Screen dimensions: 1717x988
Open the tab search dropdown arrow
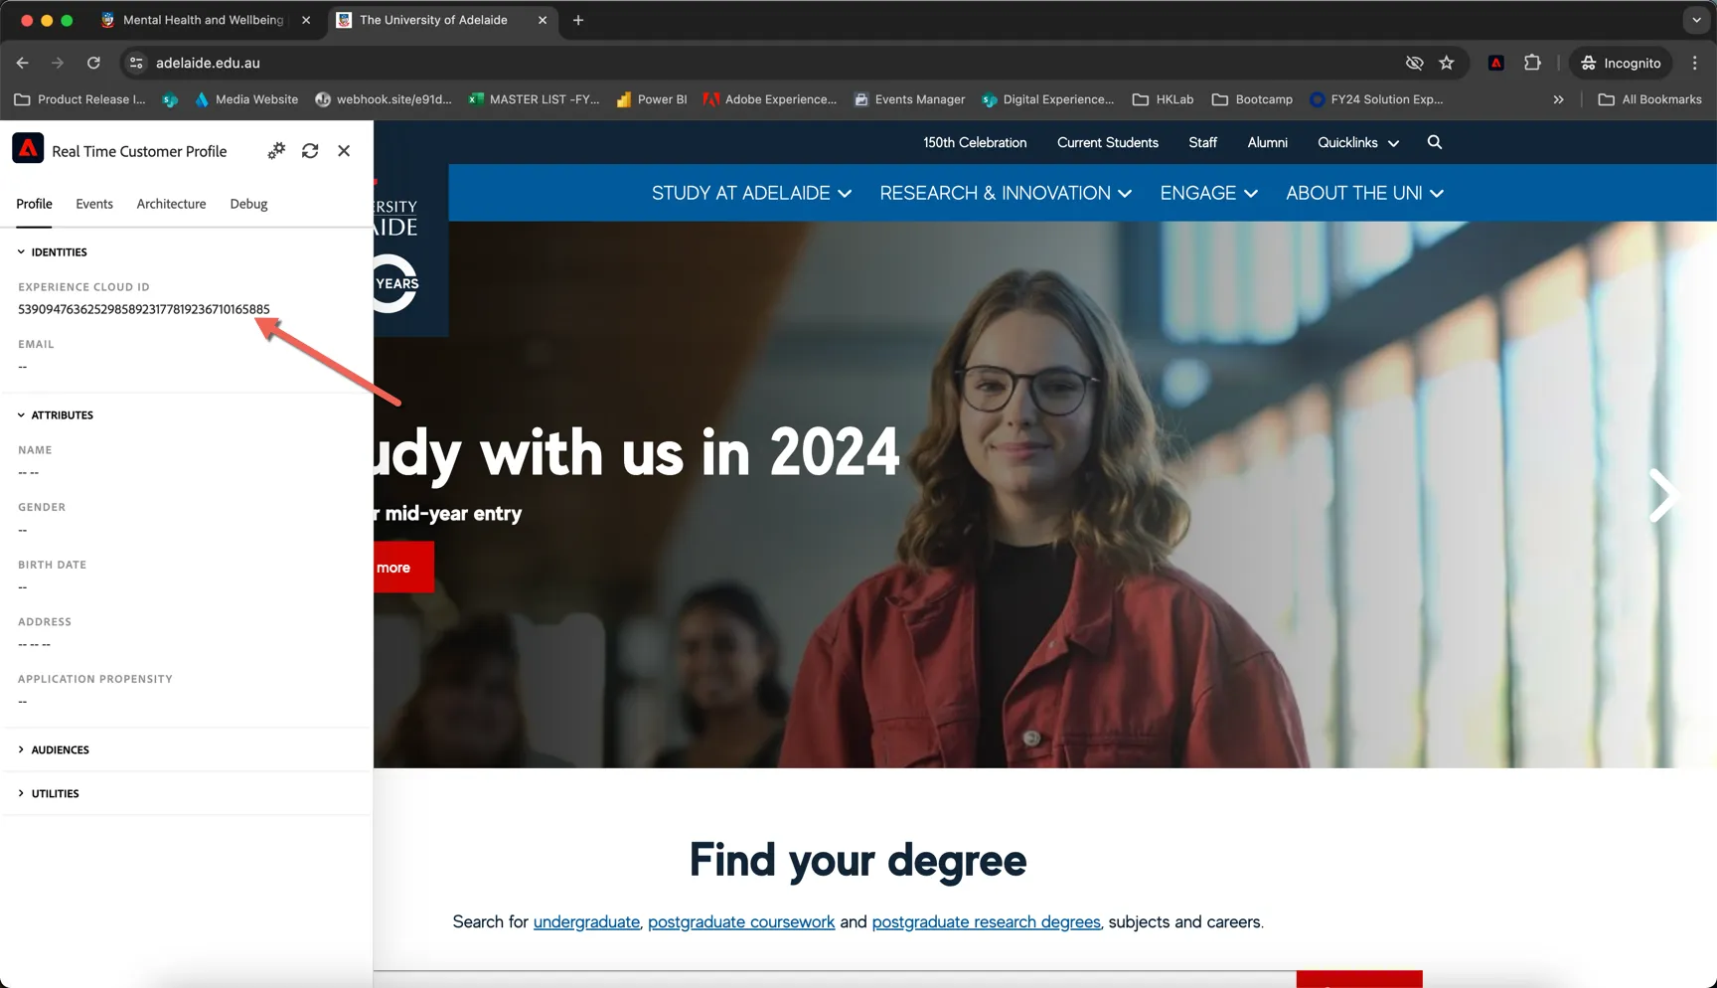click(1696, 20)
